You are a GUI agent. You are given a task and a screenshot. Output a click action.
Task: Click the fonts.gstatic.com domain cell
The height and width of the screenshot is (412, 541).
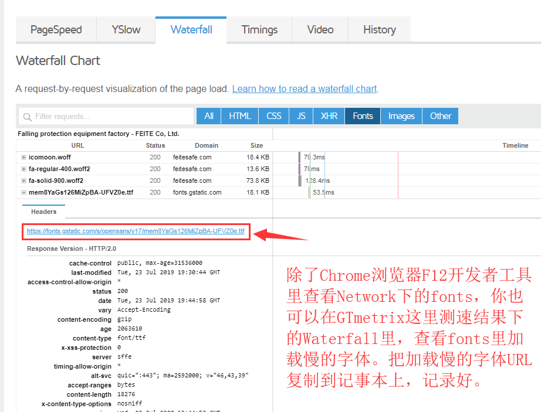(x=197, y=193)
